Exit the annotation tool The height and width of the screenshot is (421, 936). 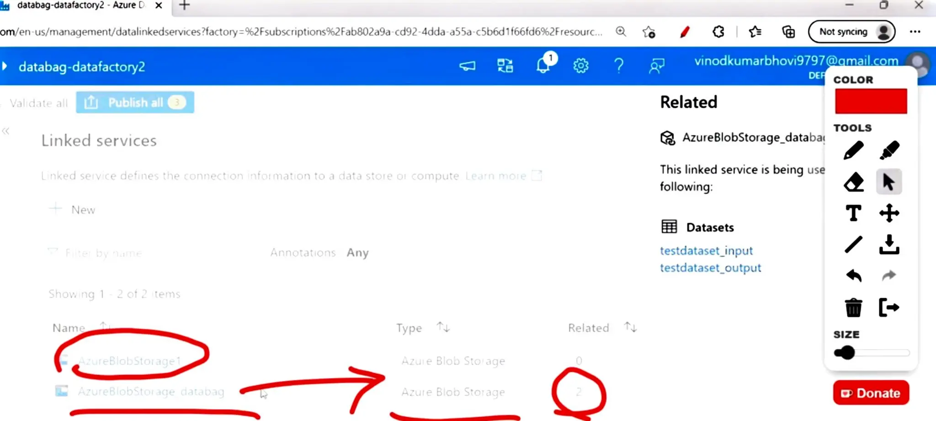(889, 307)
